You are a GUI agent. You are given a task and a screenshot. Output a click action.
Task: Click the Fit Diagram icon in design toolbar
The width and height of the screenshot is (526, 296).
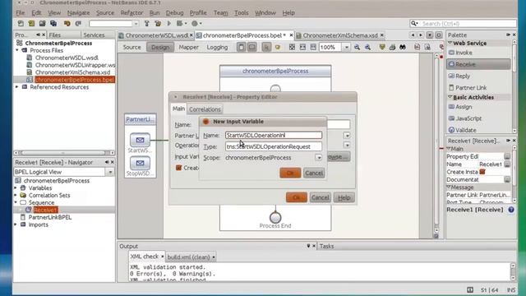point(293,48)
